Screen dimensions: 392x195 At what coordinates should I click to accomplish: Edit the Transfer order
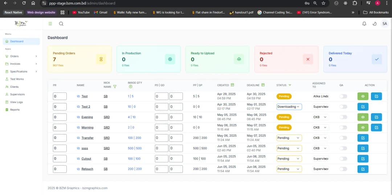(363, 138)
